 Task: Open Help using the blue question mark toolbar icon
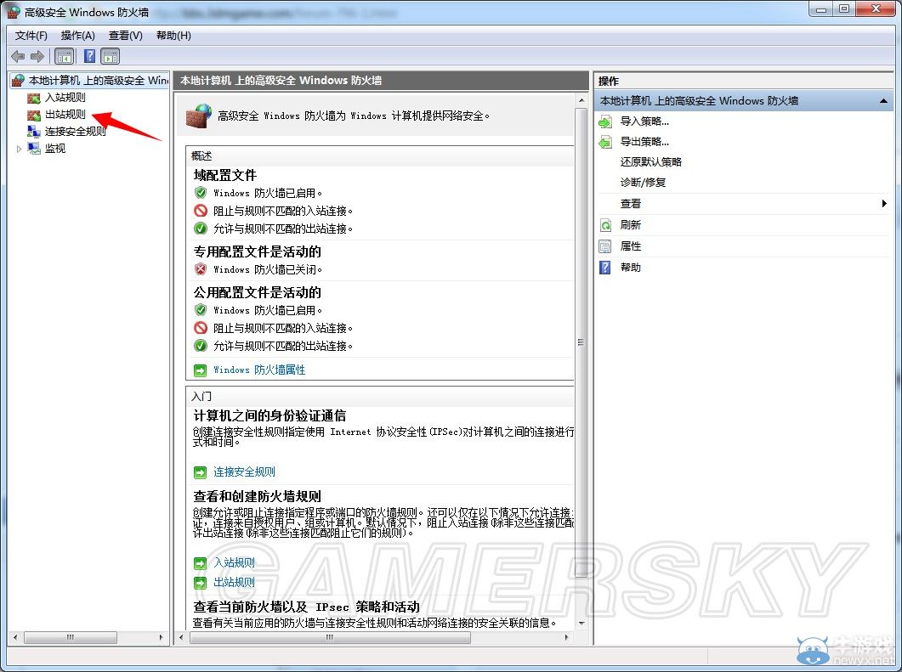[x=89, y=56]
